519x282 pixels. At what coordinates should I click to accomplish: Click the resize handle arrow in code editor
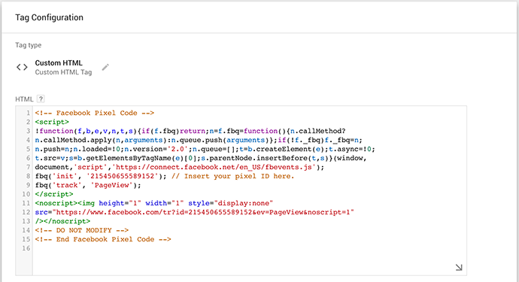(x=459, y=267)
